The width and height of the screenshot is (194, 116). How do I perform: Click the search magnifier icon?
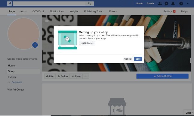click(90, 4)
